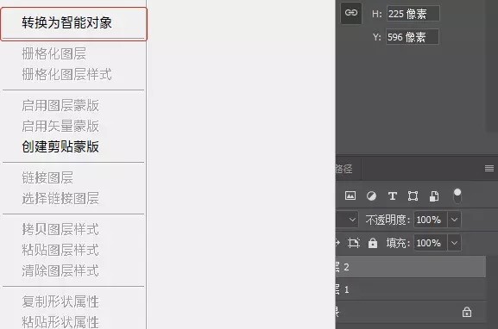Viewport: 498px width, 329px height.
Task: Edit the H value field 225 像素
Action: click(x=413, y=14)
